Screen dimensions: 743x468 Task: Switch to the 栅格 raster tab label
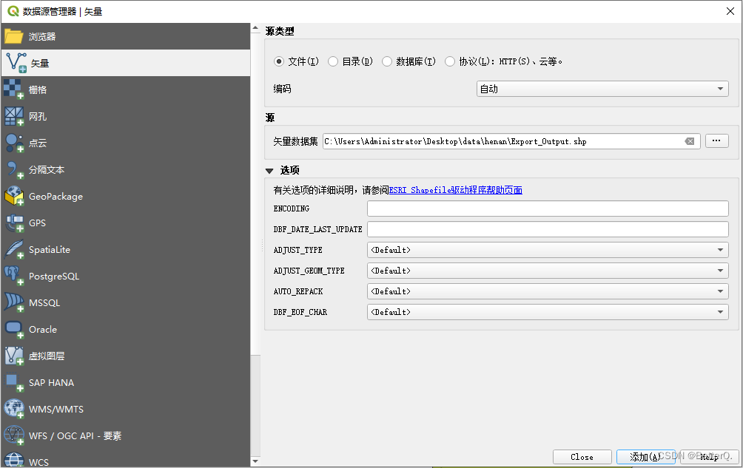click(38, 90)
